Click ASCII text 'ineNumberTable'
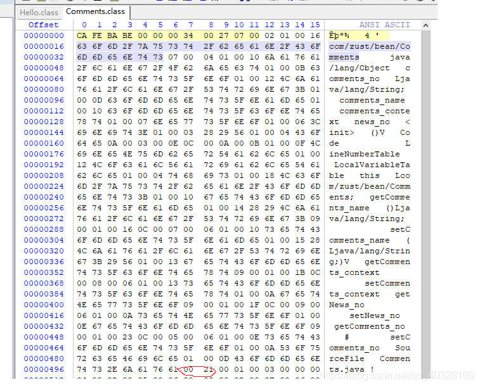Screen dimensions: 480x387 365,154
